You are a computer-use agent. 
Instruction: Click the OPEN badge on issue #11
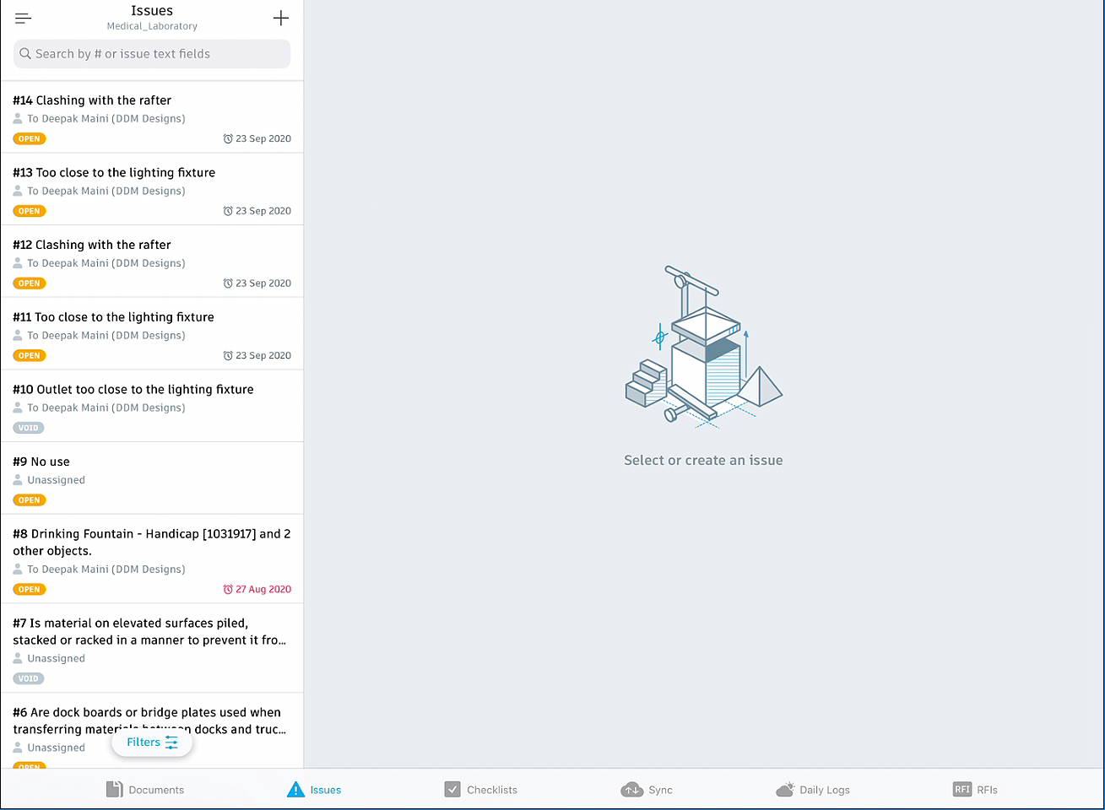pyautogui.click(x=30, y=355)
